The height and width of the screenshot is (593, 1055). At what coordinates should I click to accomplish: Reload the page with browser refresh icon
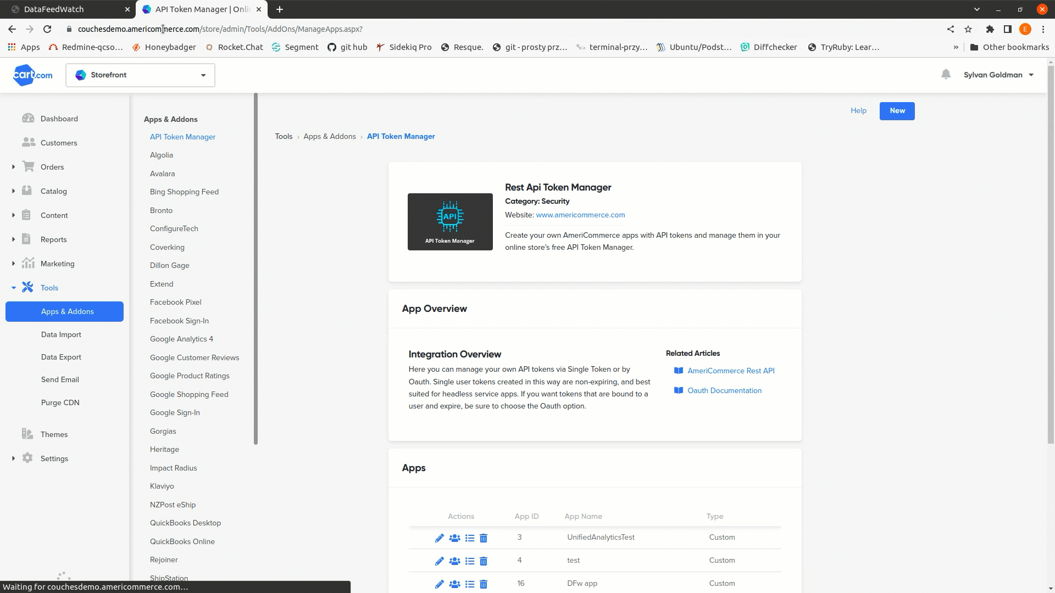pos(47,29)
